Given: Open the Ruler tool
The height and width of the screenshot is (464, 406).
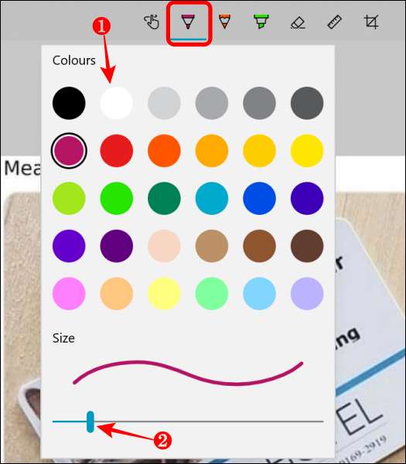Looking at the screenshot, I should 335,22.
